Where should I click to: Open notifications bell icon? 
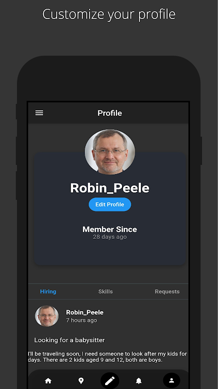[x=139, y=381]
